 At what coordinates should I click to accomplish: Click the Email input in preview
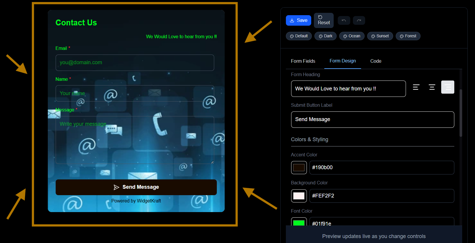(135, 63)
